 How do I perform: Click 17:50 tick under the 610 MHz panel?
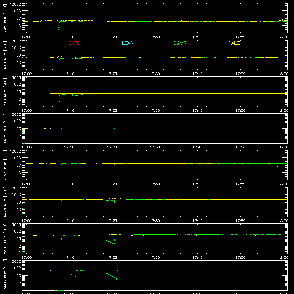coord(240,111)
